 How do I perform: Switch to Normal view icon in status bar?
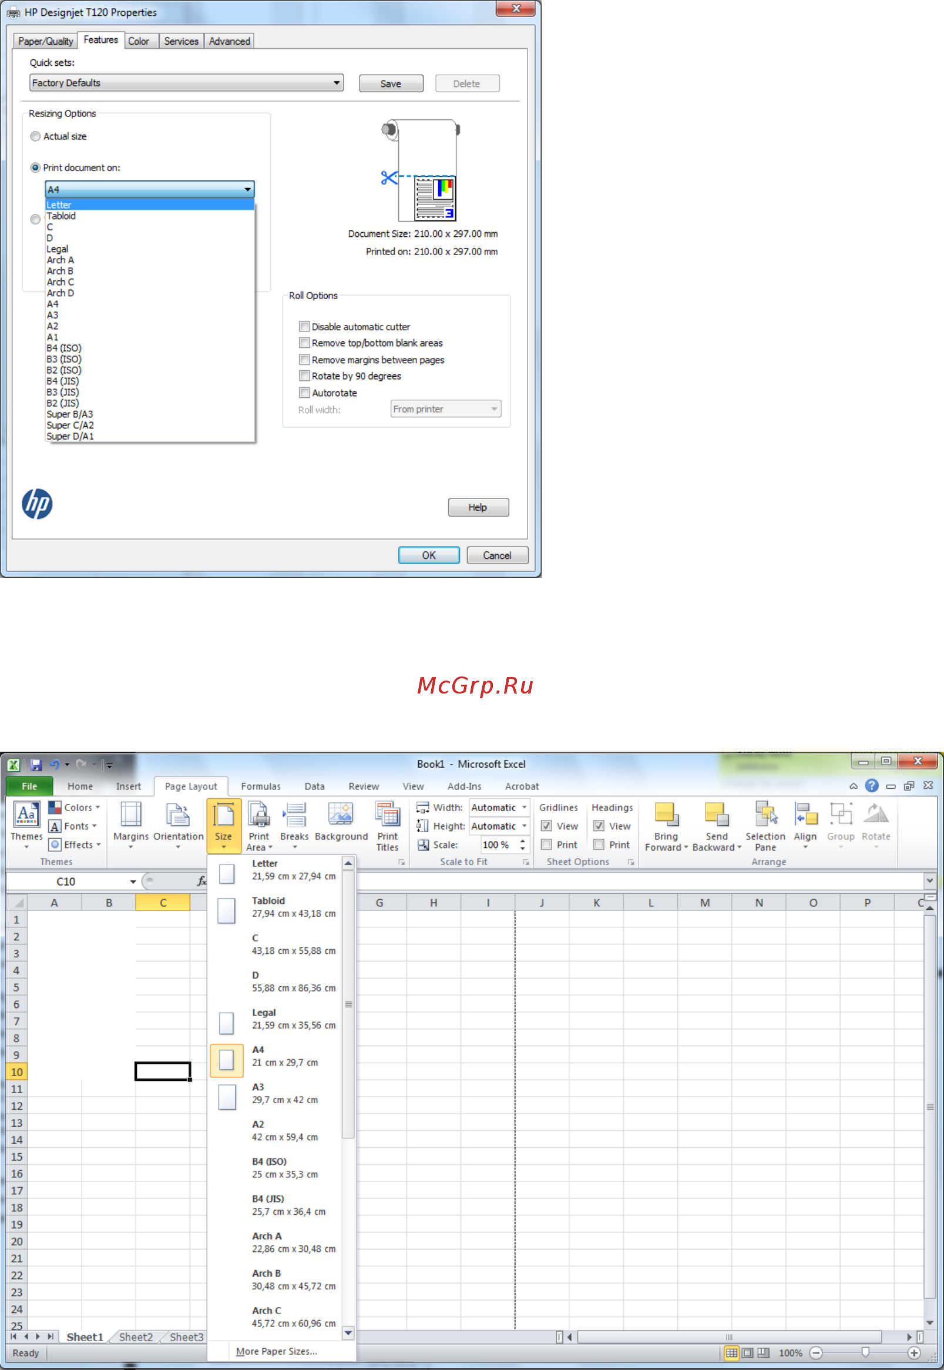(732, 1352)
